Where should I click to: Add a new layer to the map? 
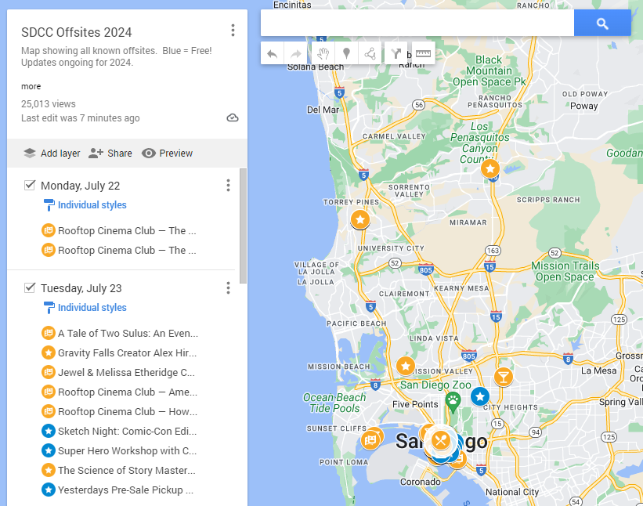point(52,153)
